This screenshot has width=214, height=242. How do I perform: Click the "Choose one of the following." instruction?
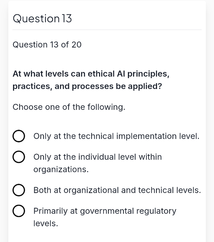point(69,107)
